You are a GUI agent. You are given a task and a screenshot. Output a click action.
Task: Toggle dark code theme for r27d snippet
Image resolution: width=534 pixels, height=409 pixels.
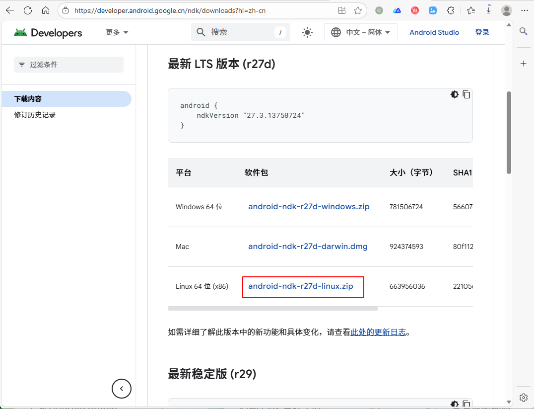click(x=455, y=94)
